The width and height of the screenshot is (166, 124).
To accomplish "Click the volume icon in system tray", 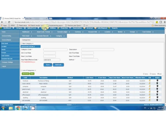I will (x=151, y=108).
